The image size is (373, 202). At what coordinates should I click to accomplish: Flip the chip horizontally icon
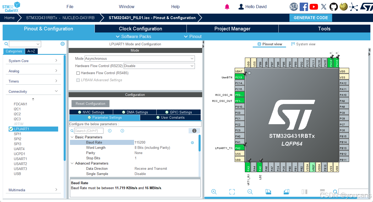pos(304,192)
